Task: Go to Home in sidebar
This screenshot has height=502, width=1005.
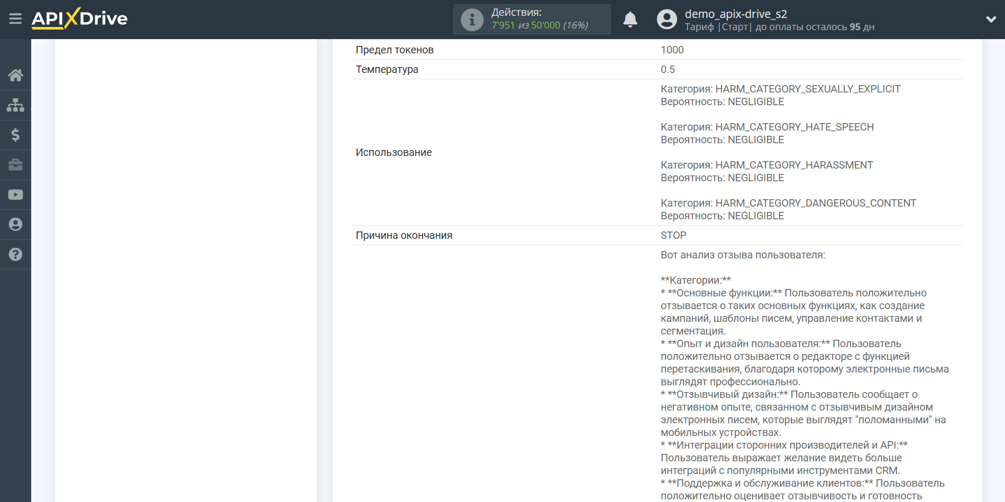Action: pos(15,75)
